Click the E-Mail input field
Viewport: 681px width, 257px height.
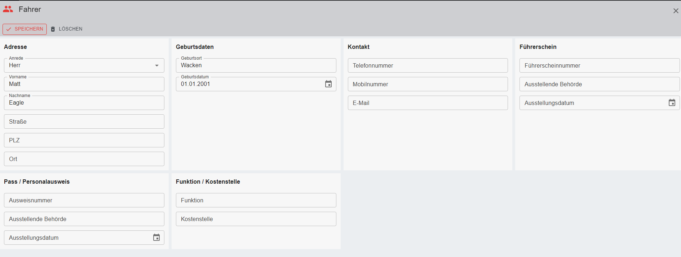click(427, 103)
